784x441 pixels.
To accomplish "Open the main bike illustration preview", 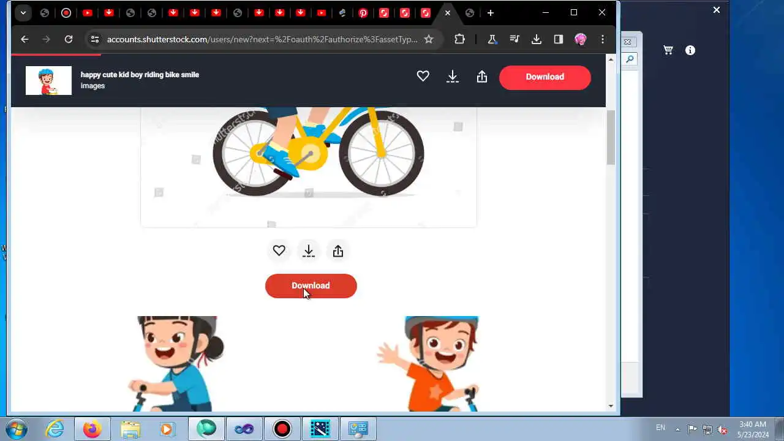I will [x=309, y=167].
